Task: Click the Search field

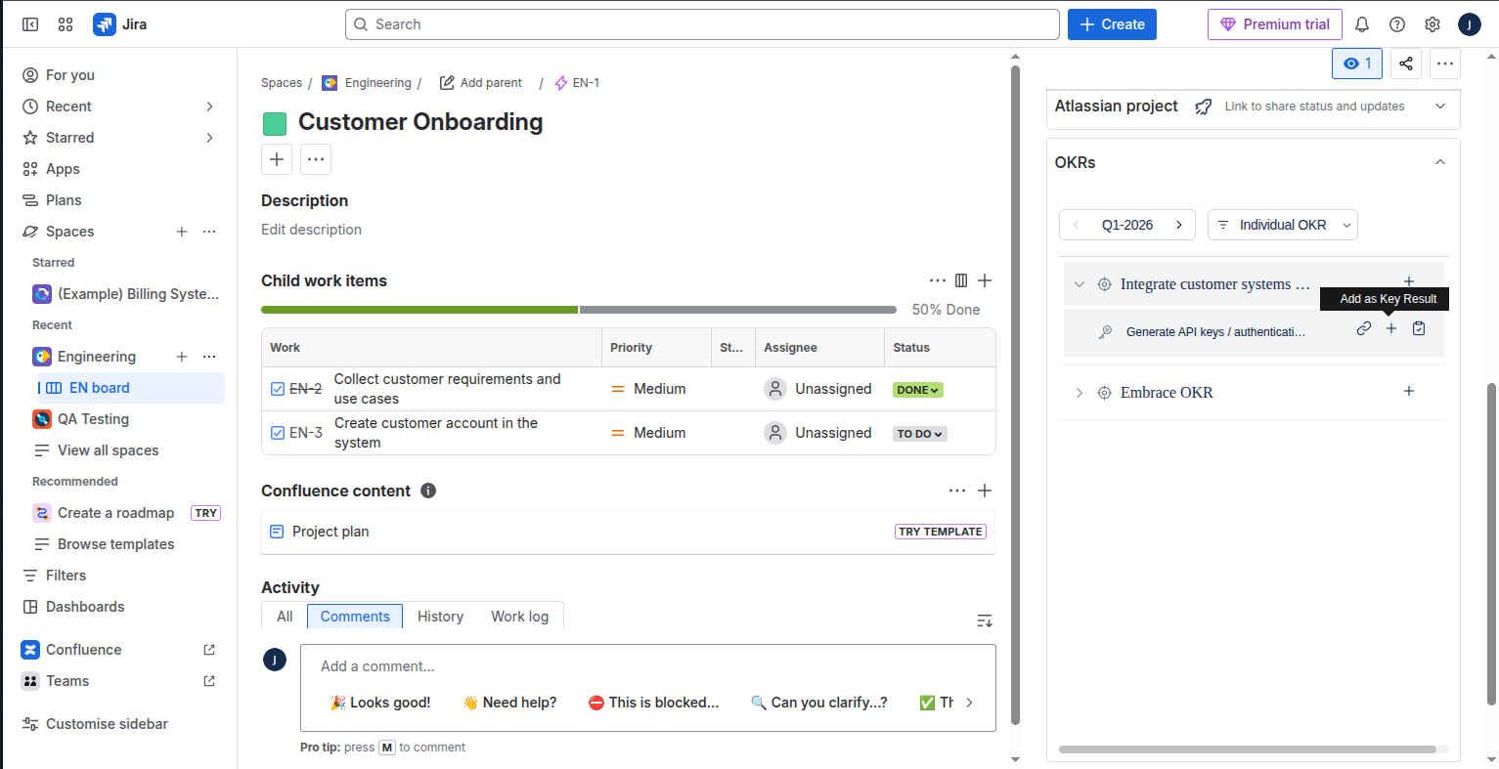Action: pos(702,24)
